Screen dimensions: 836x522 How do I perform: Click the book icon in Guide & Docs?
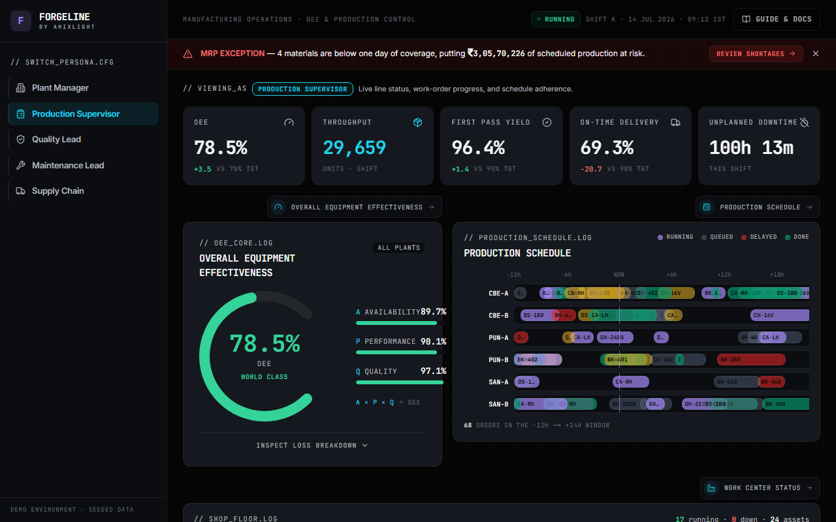[746, 19]
